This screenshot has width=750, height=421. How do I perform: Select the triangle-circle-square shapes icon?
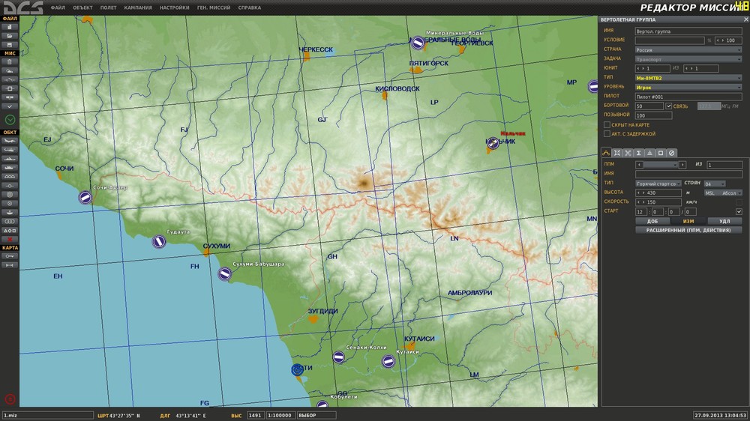[10, 230]
